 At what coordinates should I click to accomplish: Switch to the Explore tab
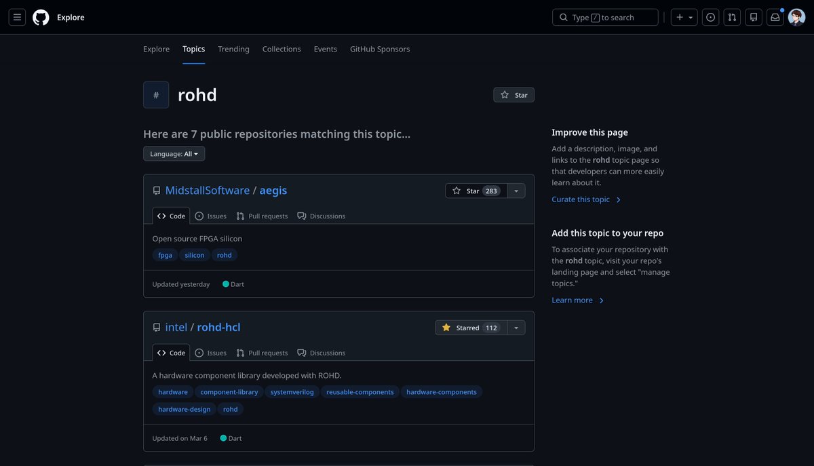tap(156, 49)
